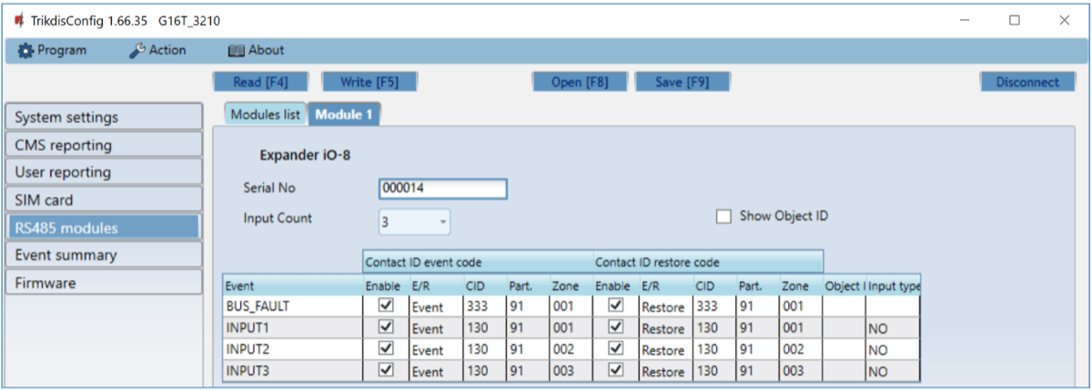The height and width of the screenshot is (391, 1092).
Task: Switch to the Modules list tab
Action: coord(265,115)
